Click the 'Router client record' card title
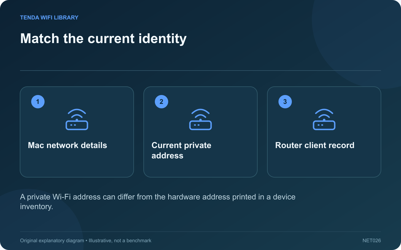Image resolution: width=401 pixels, height=250 pixels. tap(315, 145)
